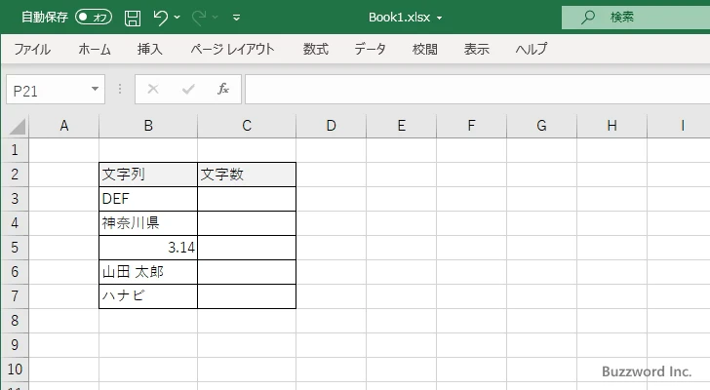
Task: Toggle the 自動保存 AutoSave switch
Action: (94, 18)
